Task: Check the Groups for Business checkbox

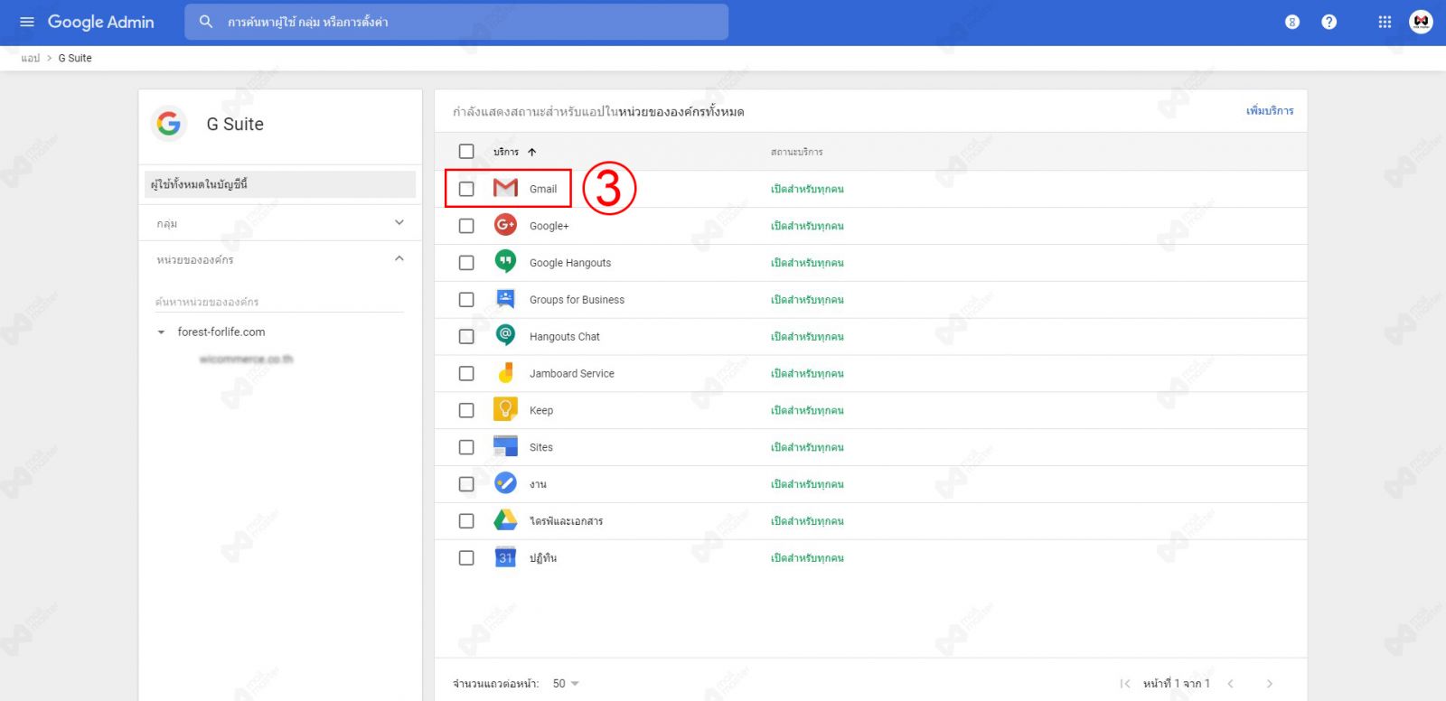Action: pos(466,300)
